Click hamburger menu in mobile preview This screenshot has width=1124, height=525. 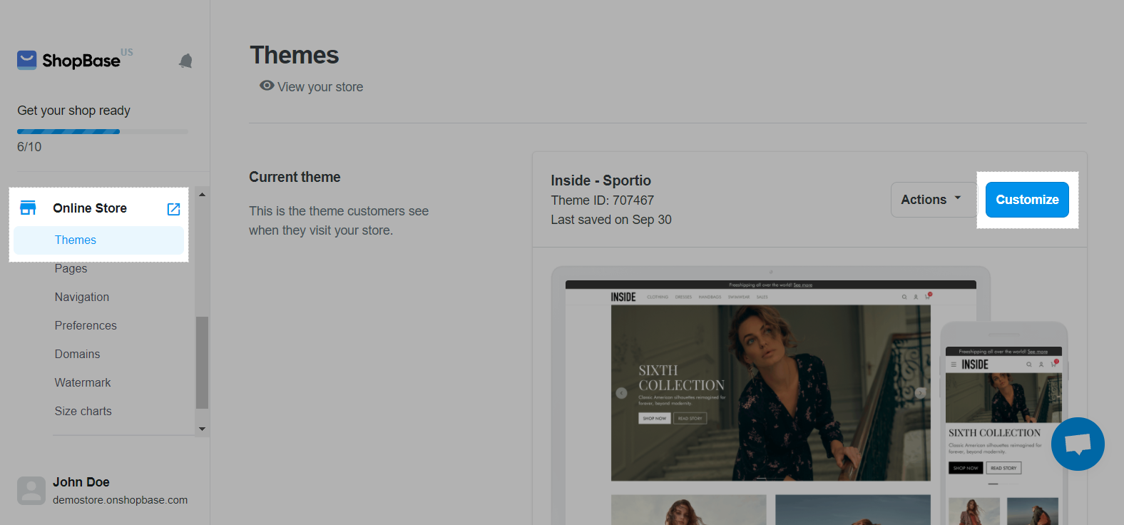point(954,365)
